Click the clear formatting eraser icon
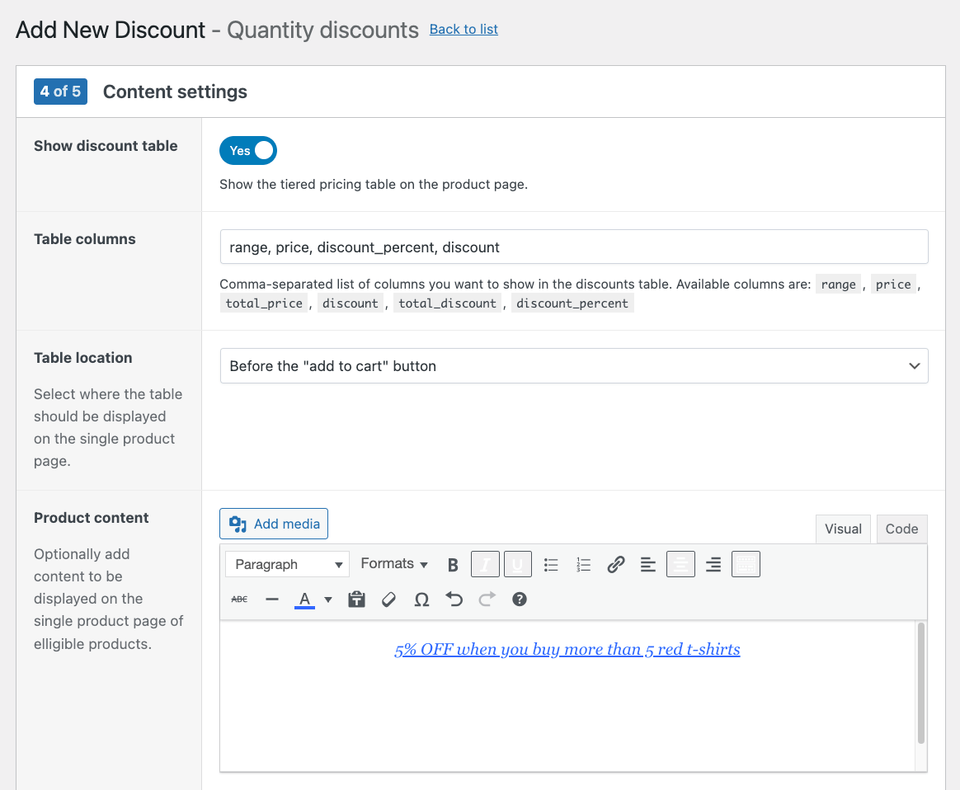960x790 pixels. (388, 599)
